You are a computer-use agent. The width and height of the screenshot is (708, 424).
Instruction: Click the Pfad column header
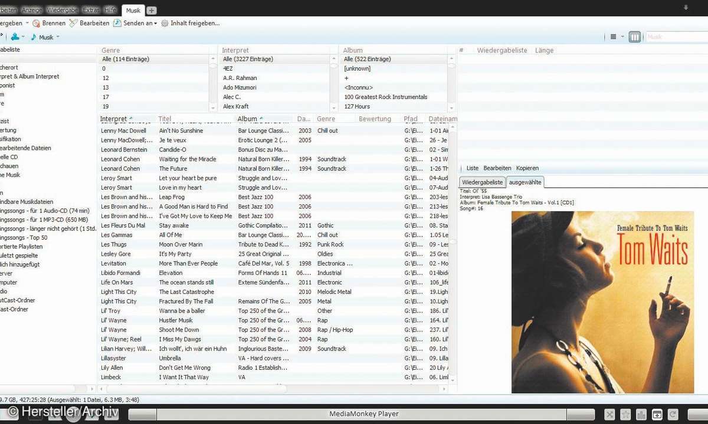coord(411,119)
